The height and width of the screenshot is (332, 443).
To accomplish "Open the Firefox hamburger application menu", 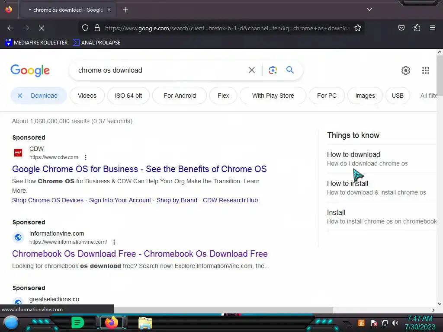I will pos(432,28).
